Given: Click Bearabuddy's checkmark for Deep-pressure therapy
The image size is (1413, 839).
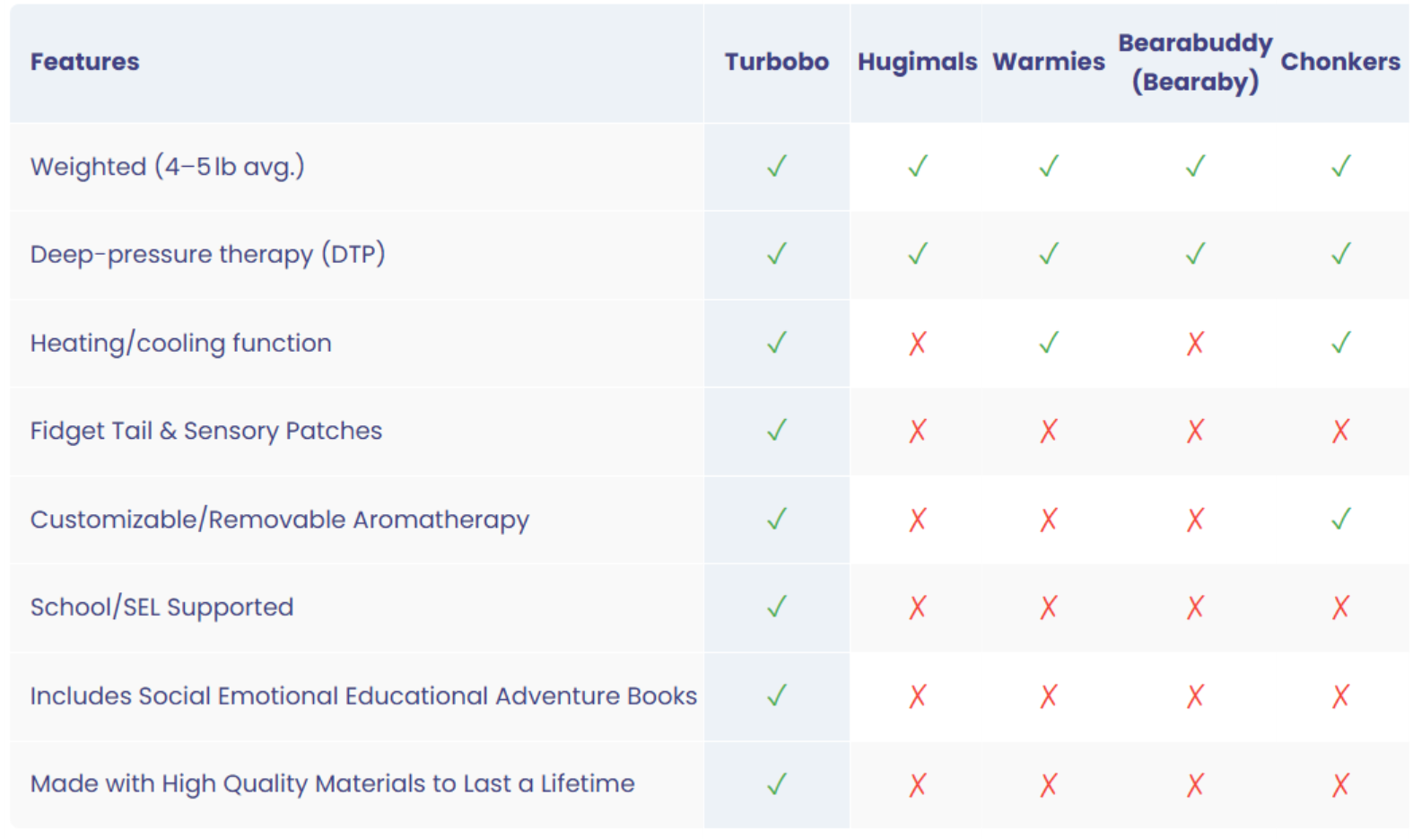Looking at the screenshot, I should coord(1195,254).
